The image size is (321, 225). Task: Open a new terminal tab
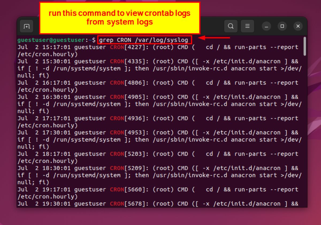[26, 26]
